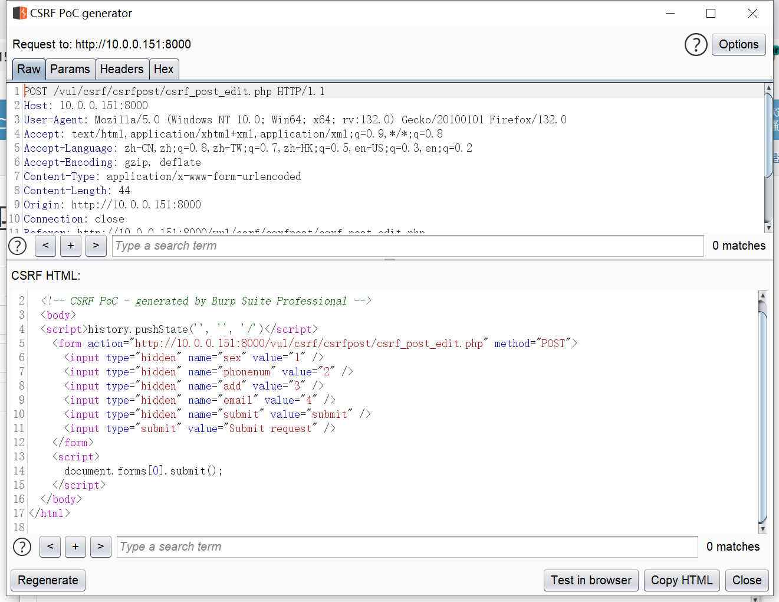The width and height of the screenshot is (779, 602).
Task: Click the Regenerate button
Action: (x=48, y=580)
